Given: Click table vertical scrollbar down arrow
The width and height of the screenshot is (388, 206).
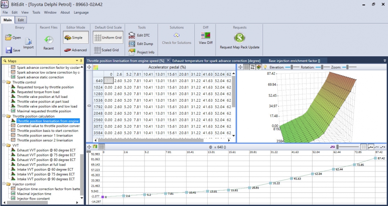Looking at the screenshot, I should point(233,136).
